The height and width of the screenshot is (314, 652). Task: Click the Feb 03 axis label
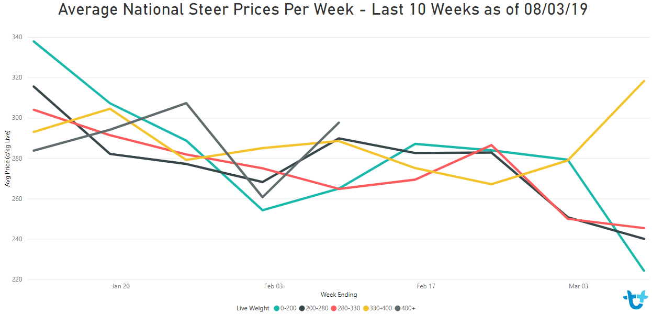[273, 286]
